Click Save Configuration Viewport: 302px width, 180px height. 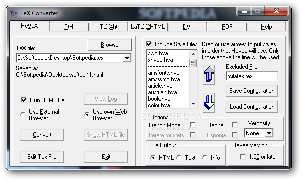pos(252,91)
